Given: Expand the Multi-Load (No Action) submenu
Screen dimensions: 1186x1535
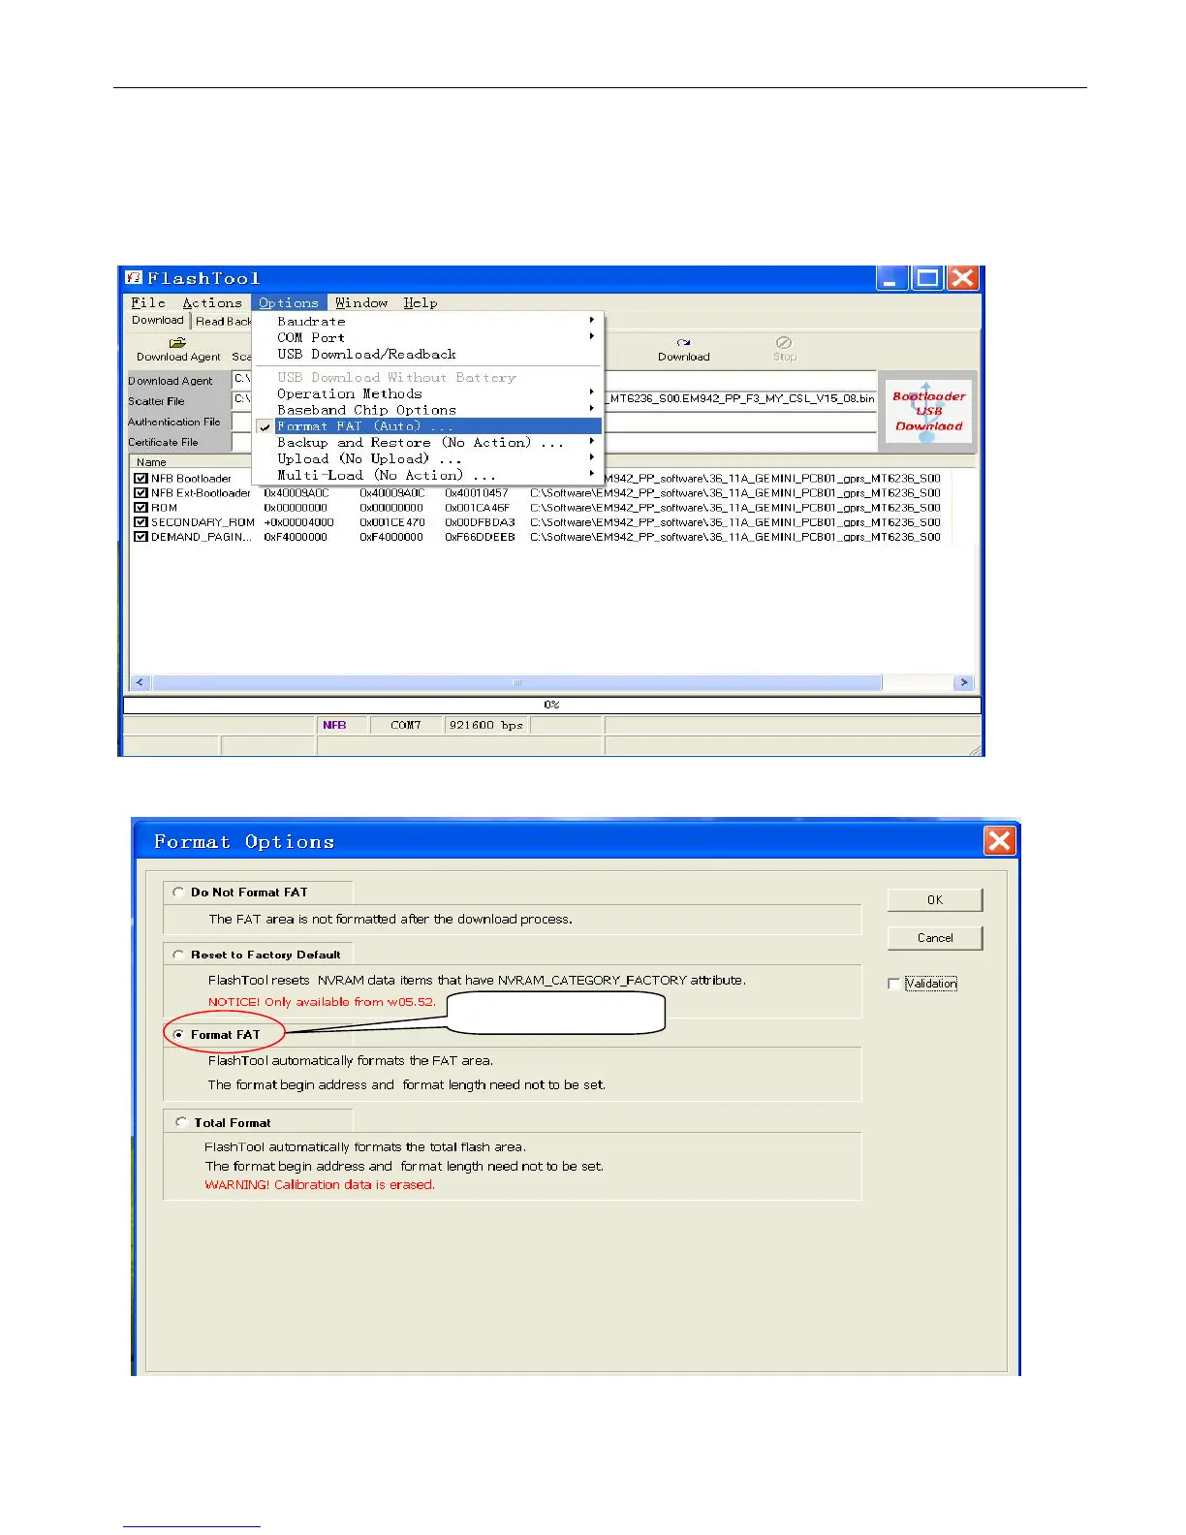Looking at the screenshot, I should point(427,475).
